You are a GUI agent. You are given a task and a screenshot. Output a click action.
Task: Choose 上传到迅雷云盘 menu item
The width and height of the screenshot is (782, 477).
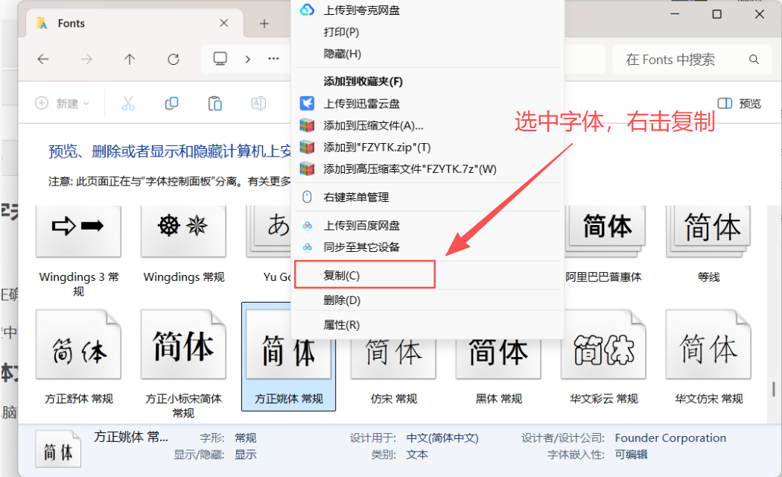[x=428, y=104]
